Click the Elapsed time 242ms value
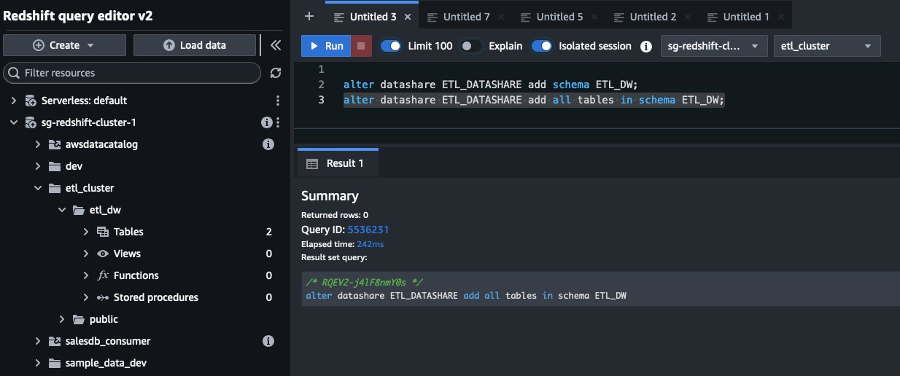Viewport: 900px width, 376px height. click(x=370, y=244)
